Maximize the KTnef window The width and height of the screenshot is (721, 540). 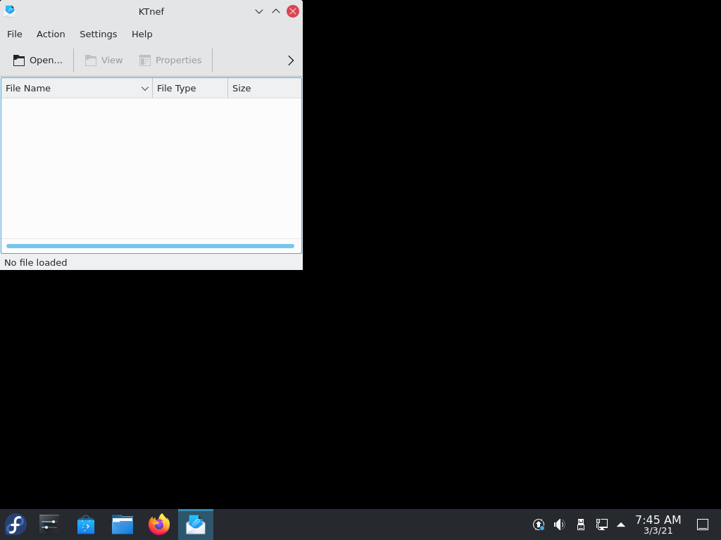[x=276, y=11]
